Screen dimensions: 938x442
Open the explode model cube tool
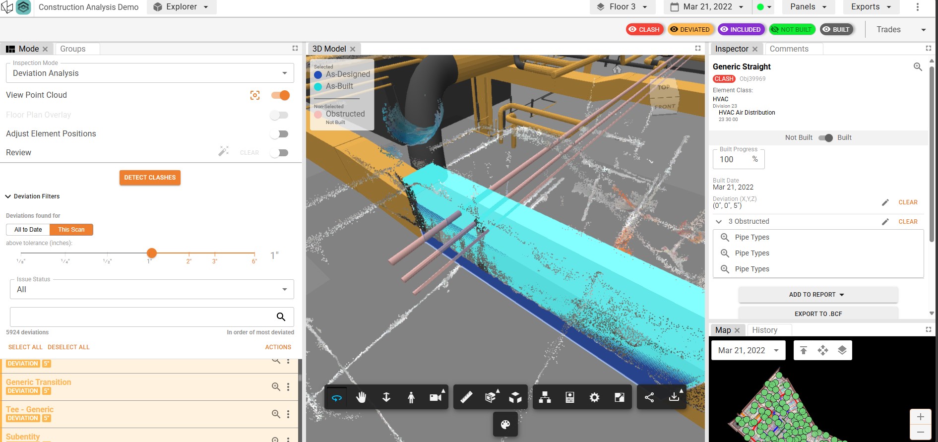click(x=515, y=397)
